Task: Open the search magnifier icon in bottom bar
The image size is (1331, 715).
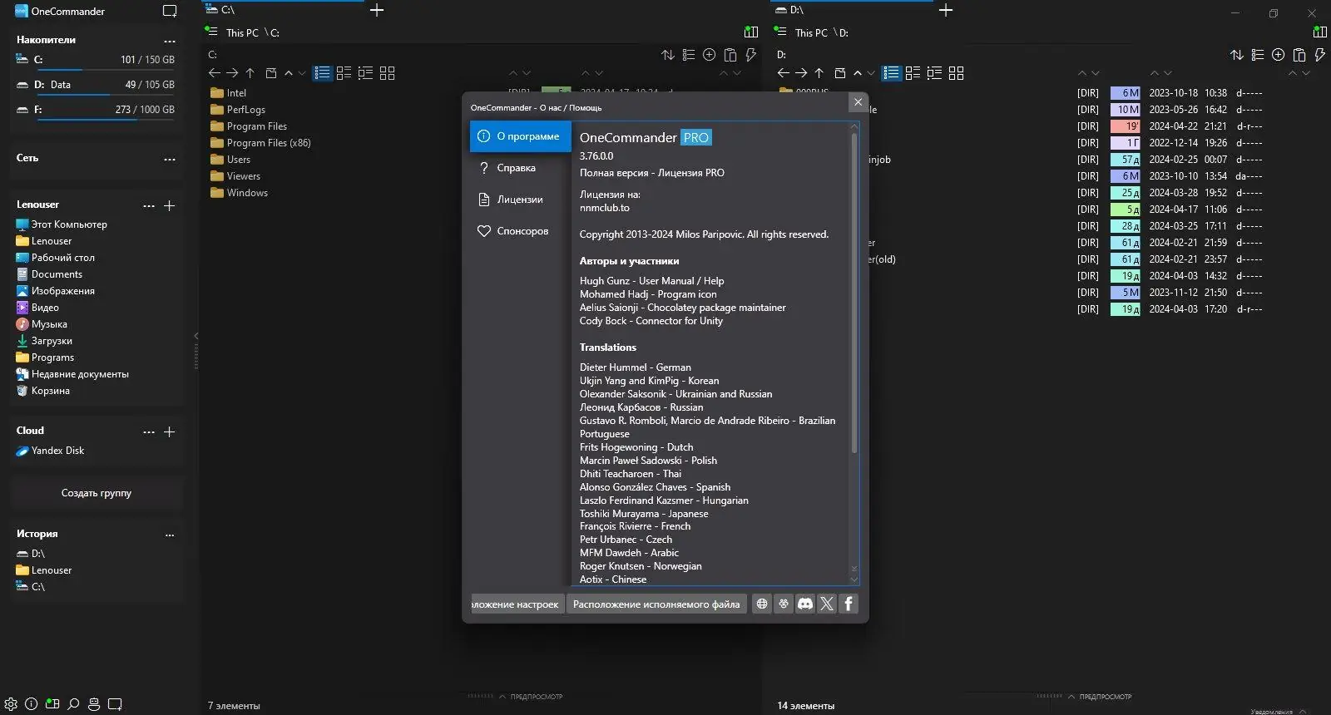Action: [x=73, y=703]
